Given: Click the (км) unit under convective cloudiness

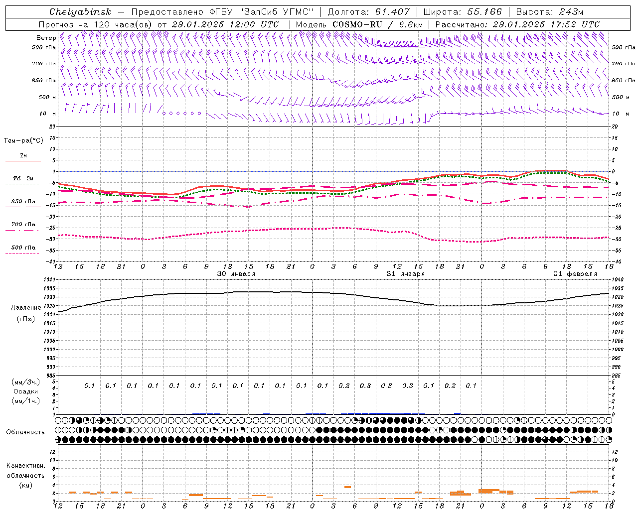Looking at the screenshot, I should 26,485.
